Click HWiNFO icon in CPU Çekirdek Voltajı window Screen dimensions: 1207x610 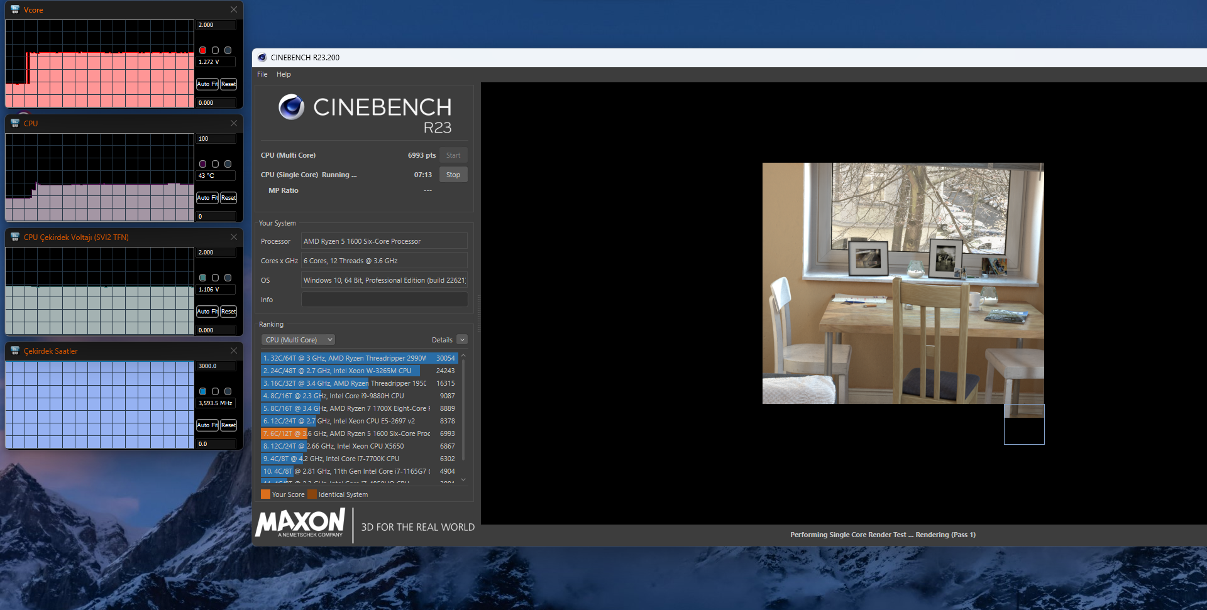[x=15, y=237]
